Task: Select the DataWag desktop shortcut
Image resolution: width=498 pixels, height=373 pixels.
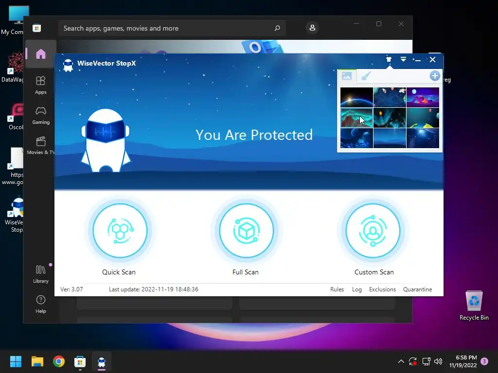Action: pos(12,67)
